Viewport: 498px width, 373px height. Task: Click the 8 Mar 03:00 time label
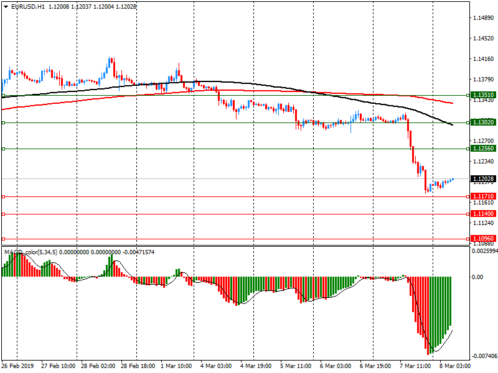point(455,366)
